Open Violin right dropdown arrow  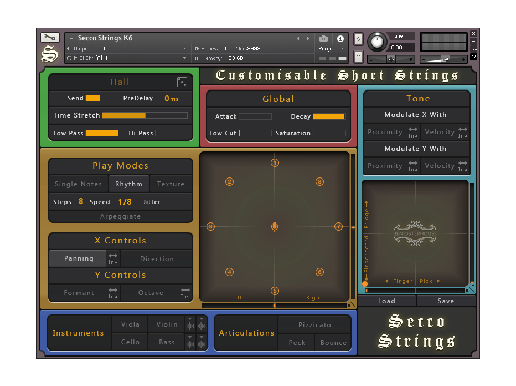(202, 319)
